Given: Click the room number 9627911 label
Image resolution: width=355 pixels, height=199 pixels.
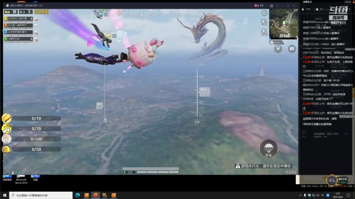Looking at the screenshot, I should [x=338, y=23].
